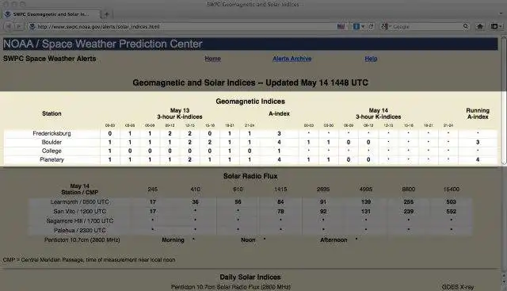
Task: Select the Sagamore Hill / 1700 UTC row label
Action: pos(80,220)
